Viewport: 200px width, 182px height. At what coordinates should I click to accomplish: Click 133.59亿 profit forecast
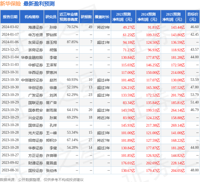click(128, 95)
